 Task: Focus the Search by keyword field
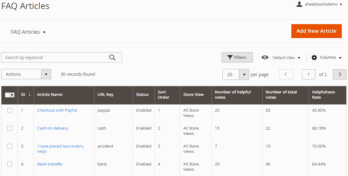tap(55, 58)
